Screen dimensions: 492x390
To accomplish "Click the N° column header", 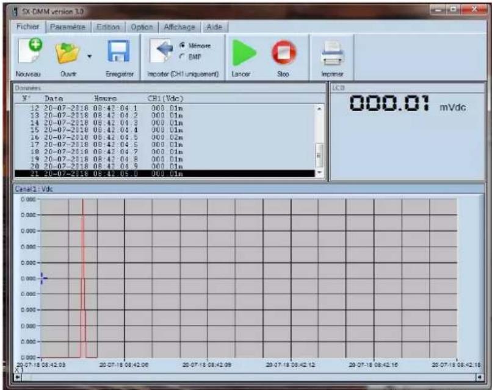I will click(27, 98).
